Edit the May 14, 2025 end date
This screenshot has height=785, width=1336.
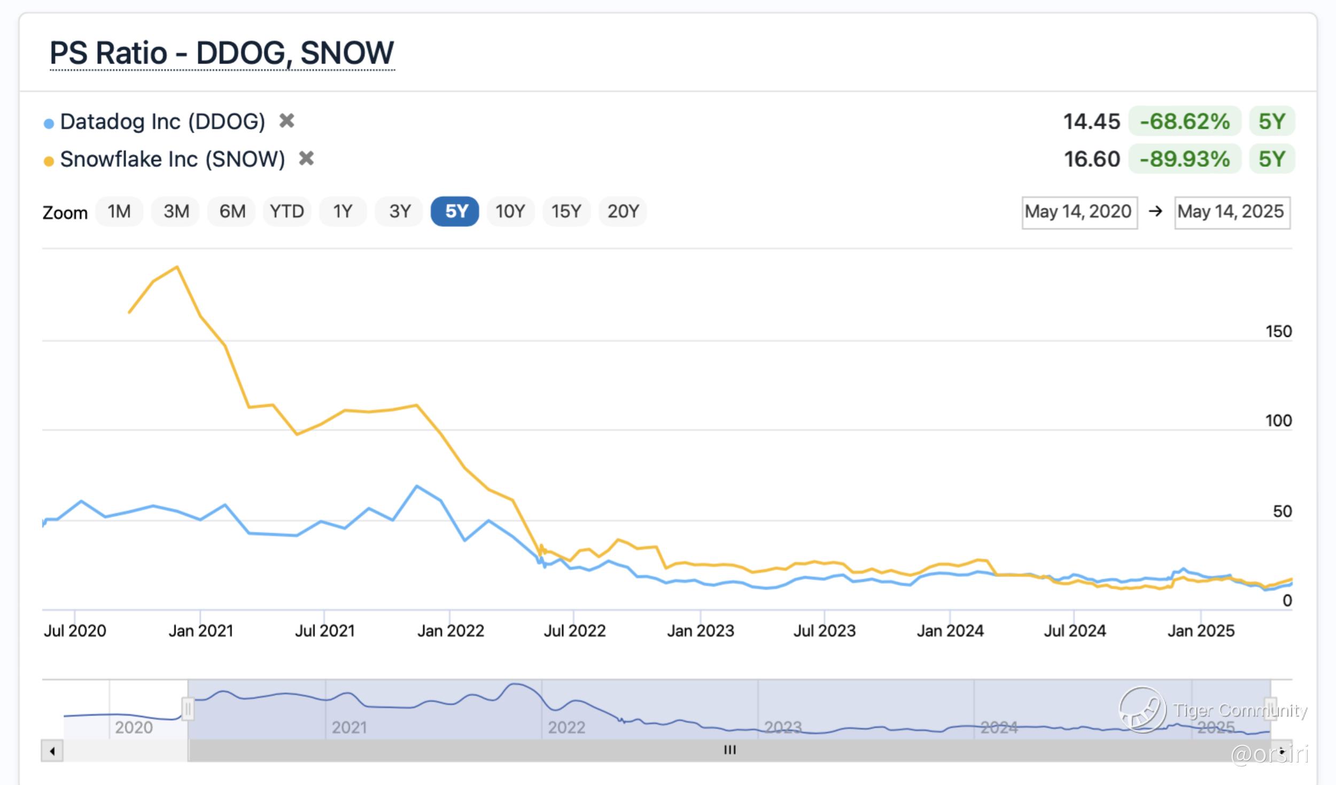1232,212
